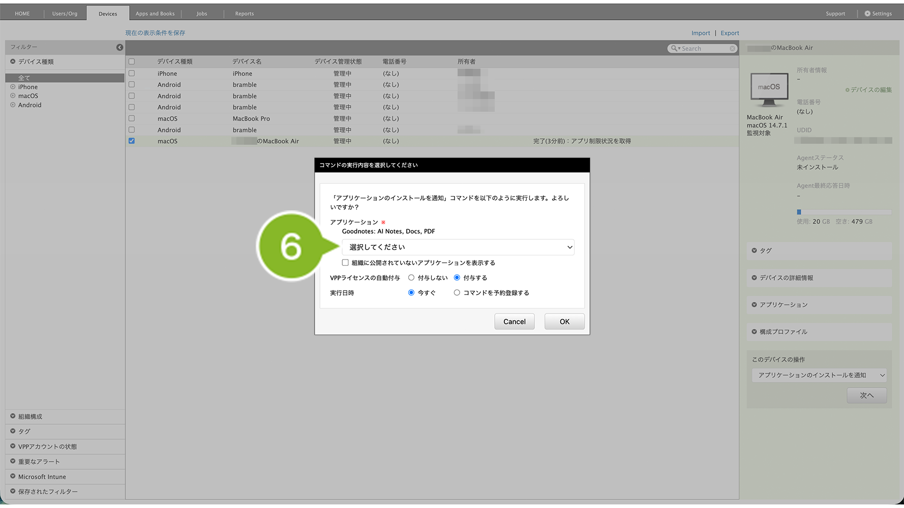Open the Reports tab
The image size is (904, 508).
[x=245, y=14]
